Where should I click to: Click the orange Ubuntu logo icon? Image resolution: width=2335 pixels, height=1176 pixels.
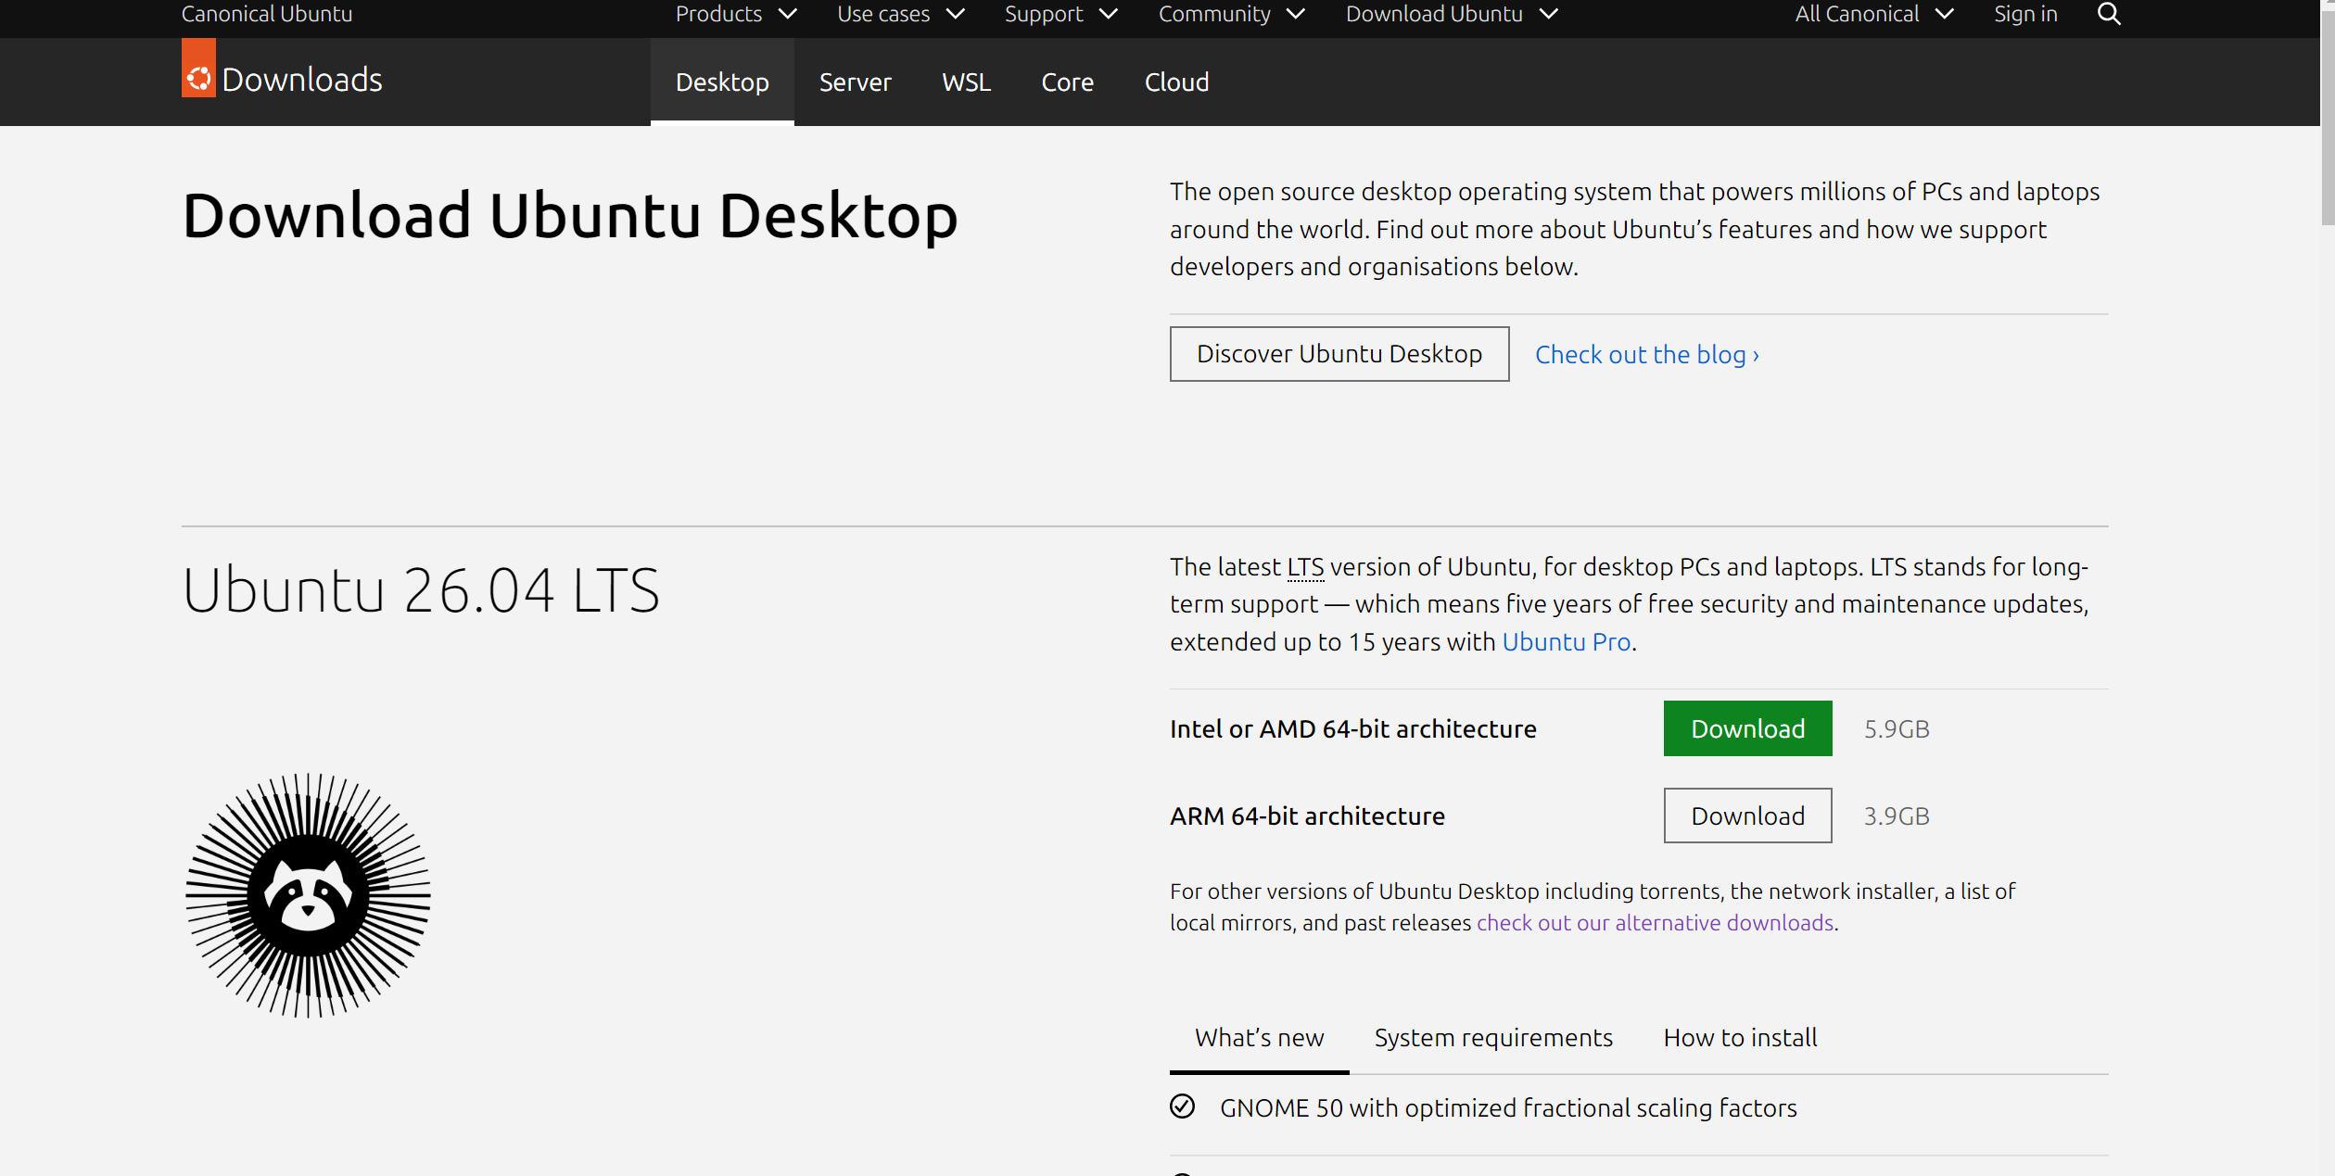[198, 68]
